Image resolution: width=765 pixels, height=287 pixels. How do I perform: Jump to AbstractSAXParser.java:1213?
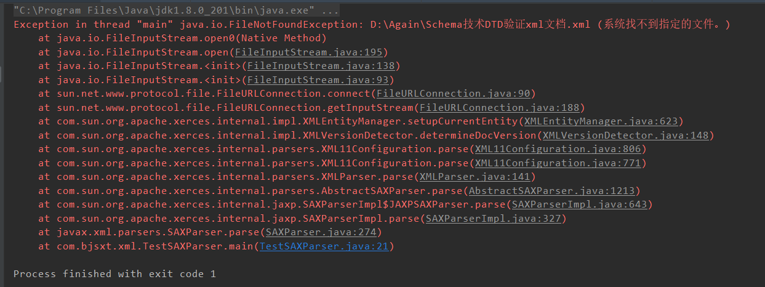[x=551, y=191]
